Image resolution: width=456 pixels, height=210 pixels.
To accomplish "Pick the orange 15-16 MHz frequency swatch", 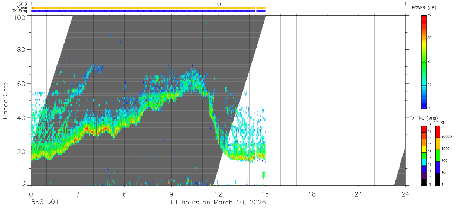I will [424, 143].
